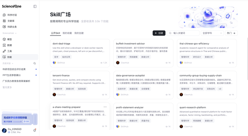Click 医学 tag on dont-deal-triage
The image size is (248, 136).
pos(56,57)
